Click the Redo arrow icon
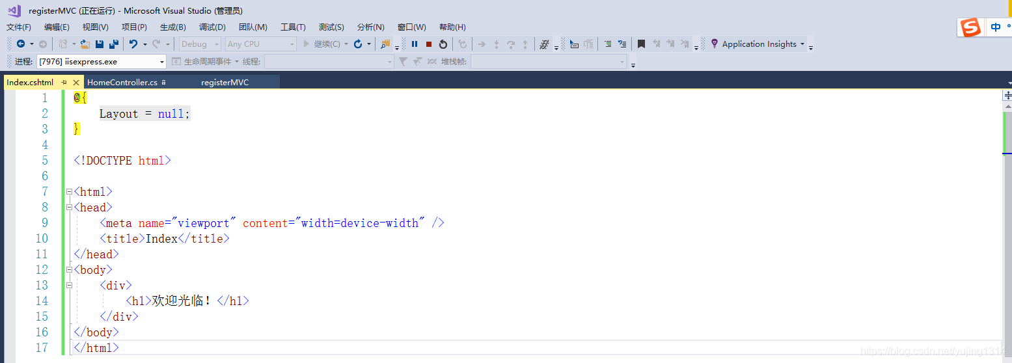This screenshot has height=363, width=1012. coord(156,44)
